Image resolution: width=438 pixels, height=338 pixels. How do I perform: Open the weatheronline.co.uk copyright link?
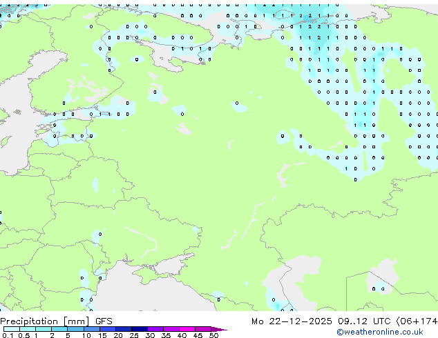pyautogui.click(x=380, y=332)
